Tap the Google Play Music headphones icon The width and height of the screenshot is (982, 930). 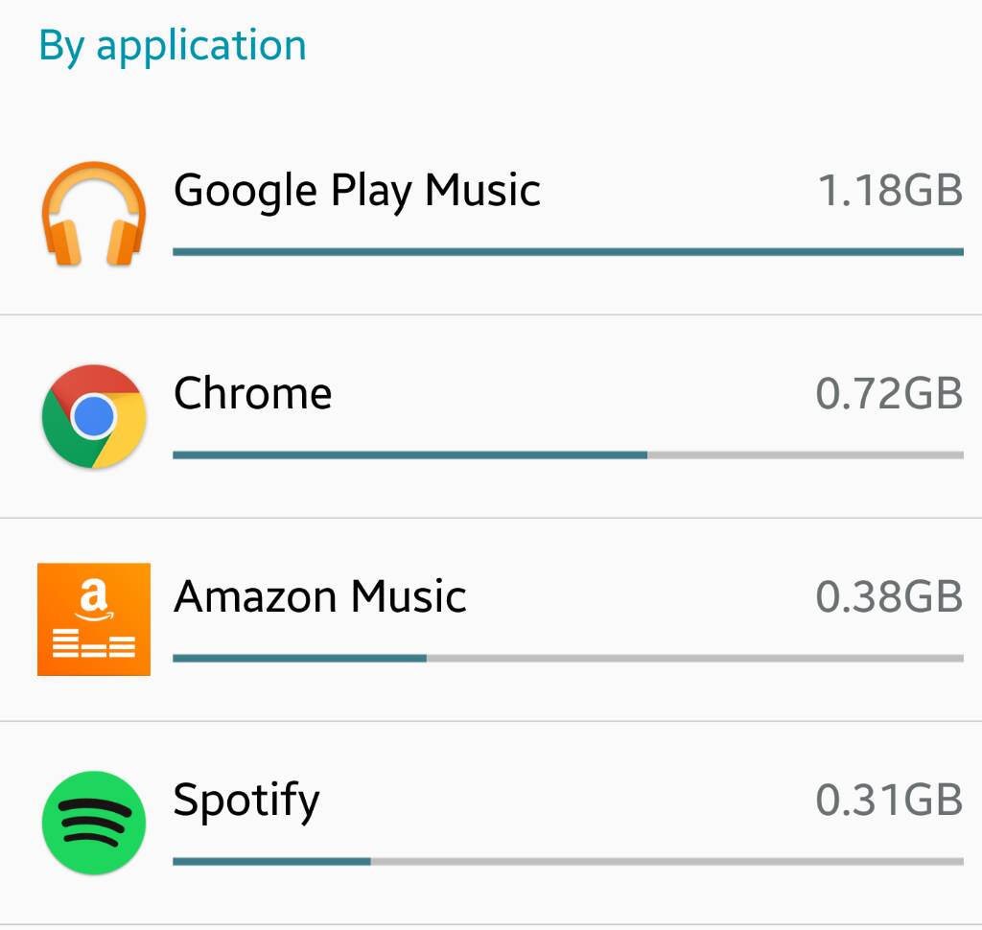(94, 214)
